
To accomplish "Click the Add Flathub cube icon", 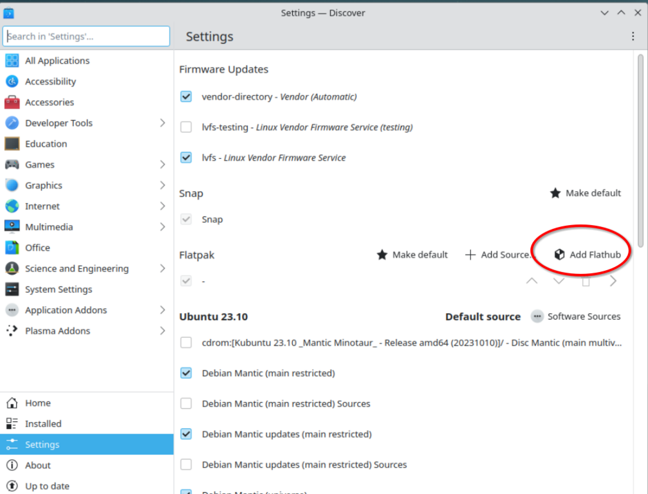I will 559,255.
